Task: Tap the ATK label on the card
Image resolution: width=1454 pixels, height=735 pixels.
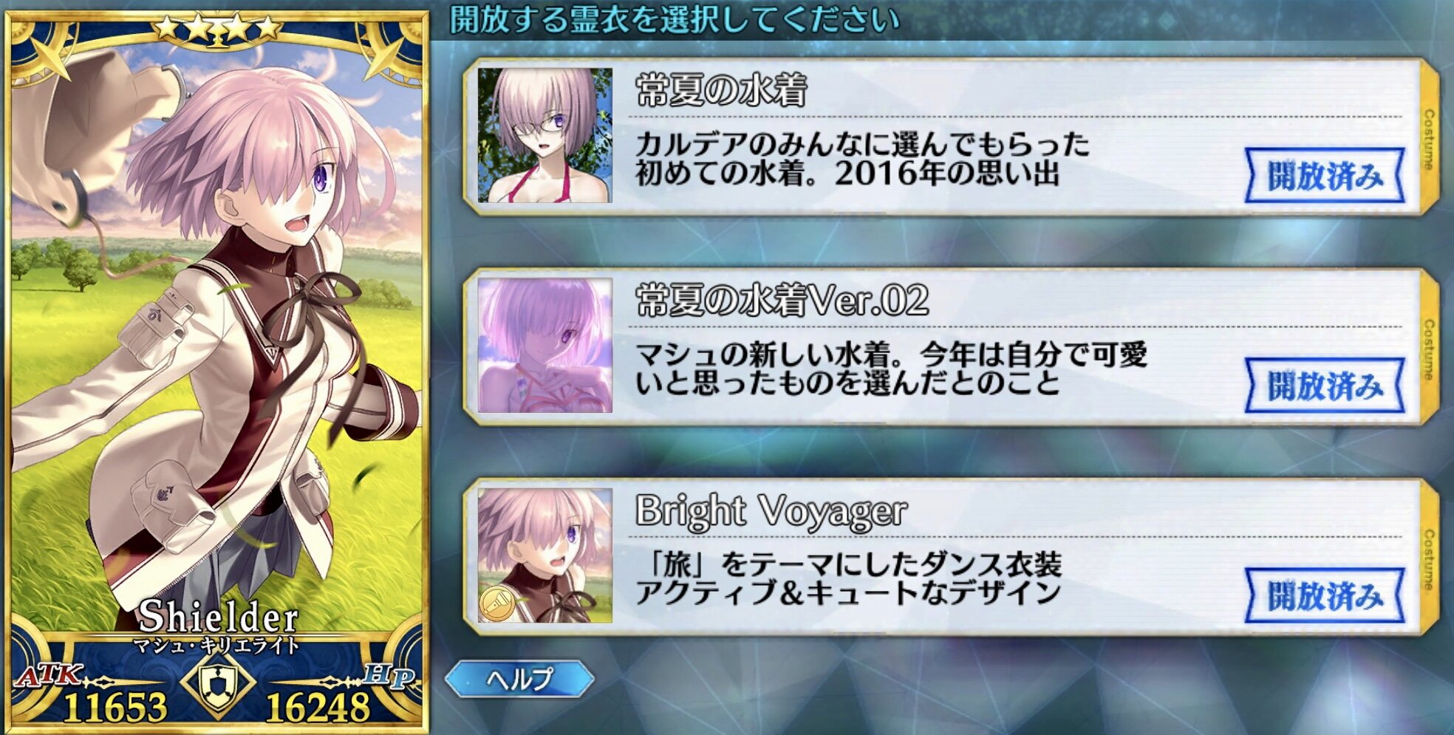Action: [x=49, y=674]
